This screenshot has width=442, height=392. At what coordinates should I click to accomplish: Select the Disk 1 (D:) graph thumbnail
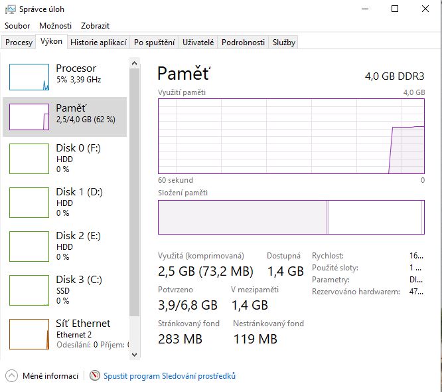[x=29, y=203]
